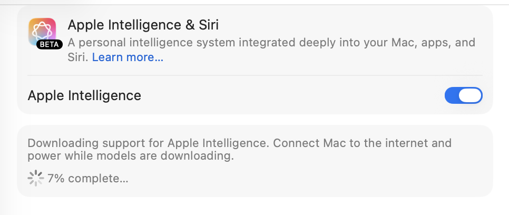
Task: Click the word "Siri." before Learn more
Action: coord(79,57)
